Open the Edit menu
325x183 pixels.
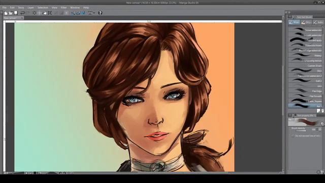coord(12,8)
